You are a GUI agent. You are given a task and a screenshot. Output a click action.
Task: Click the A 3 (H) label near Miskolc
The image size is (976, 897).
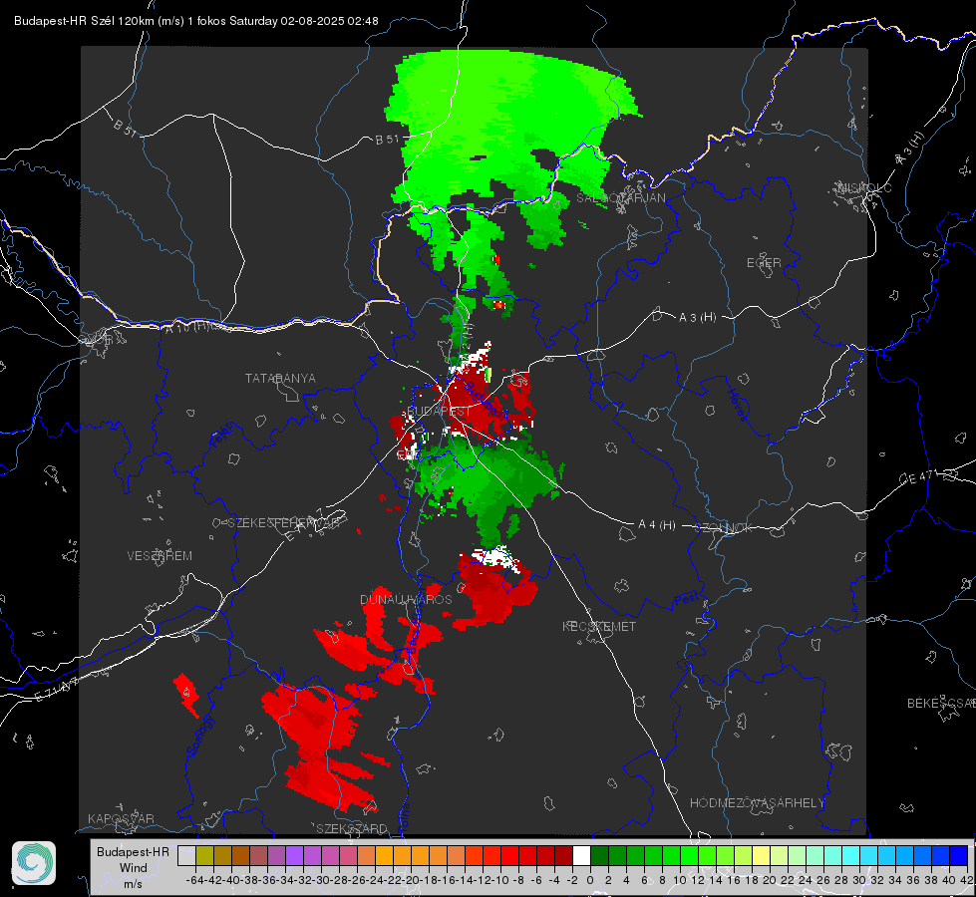(x=910, y=149)
